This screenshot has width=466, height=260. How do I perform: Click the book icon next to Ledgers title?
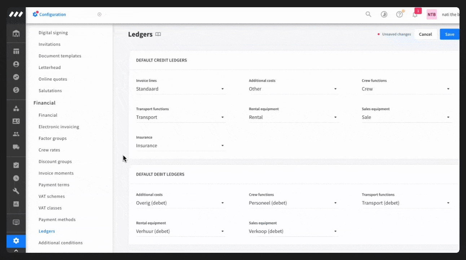coord(158,34)
